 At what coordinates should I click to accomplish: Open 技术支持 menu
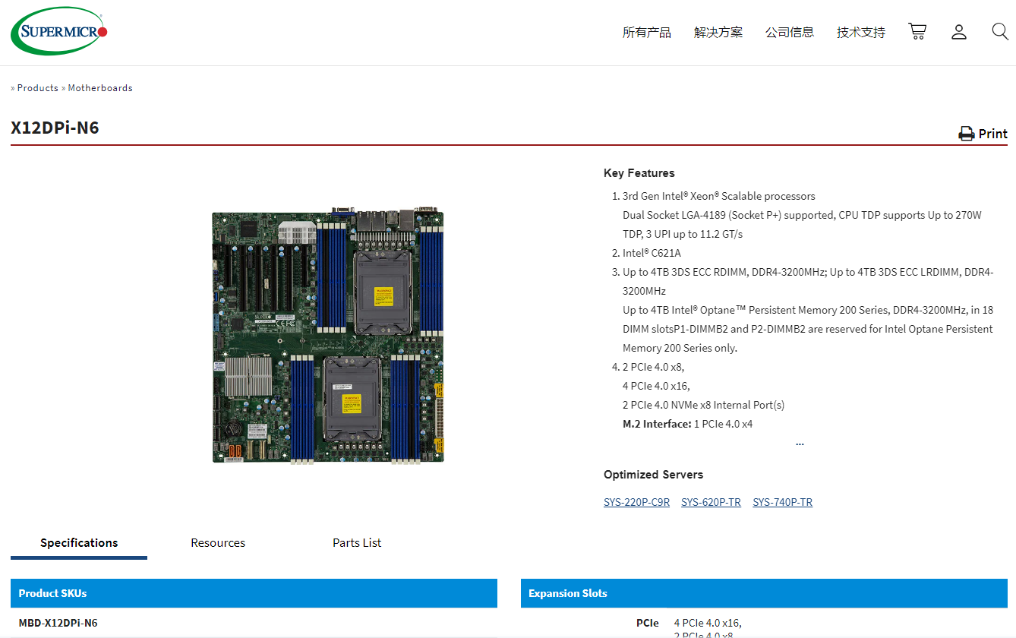(x=860, y=33)
